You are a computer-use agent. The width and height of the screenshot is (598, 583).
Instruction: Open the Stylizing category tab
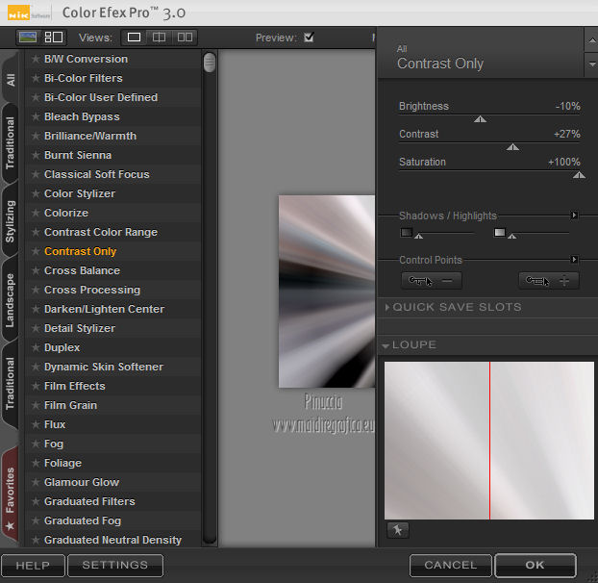point(11,221)
